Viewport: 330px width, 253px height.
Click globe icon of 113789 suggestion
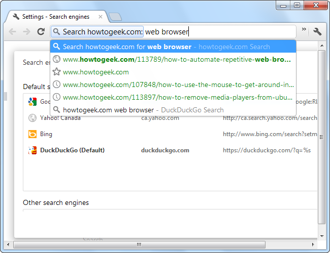click(56, 59)
